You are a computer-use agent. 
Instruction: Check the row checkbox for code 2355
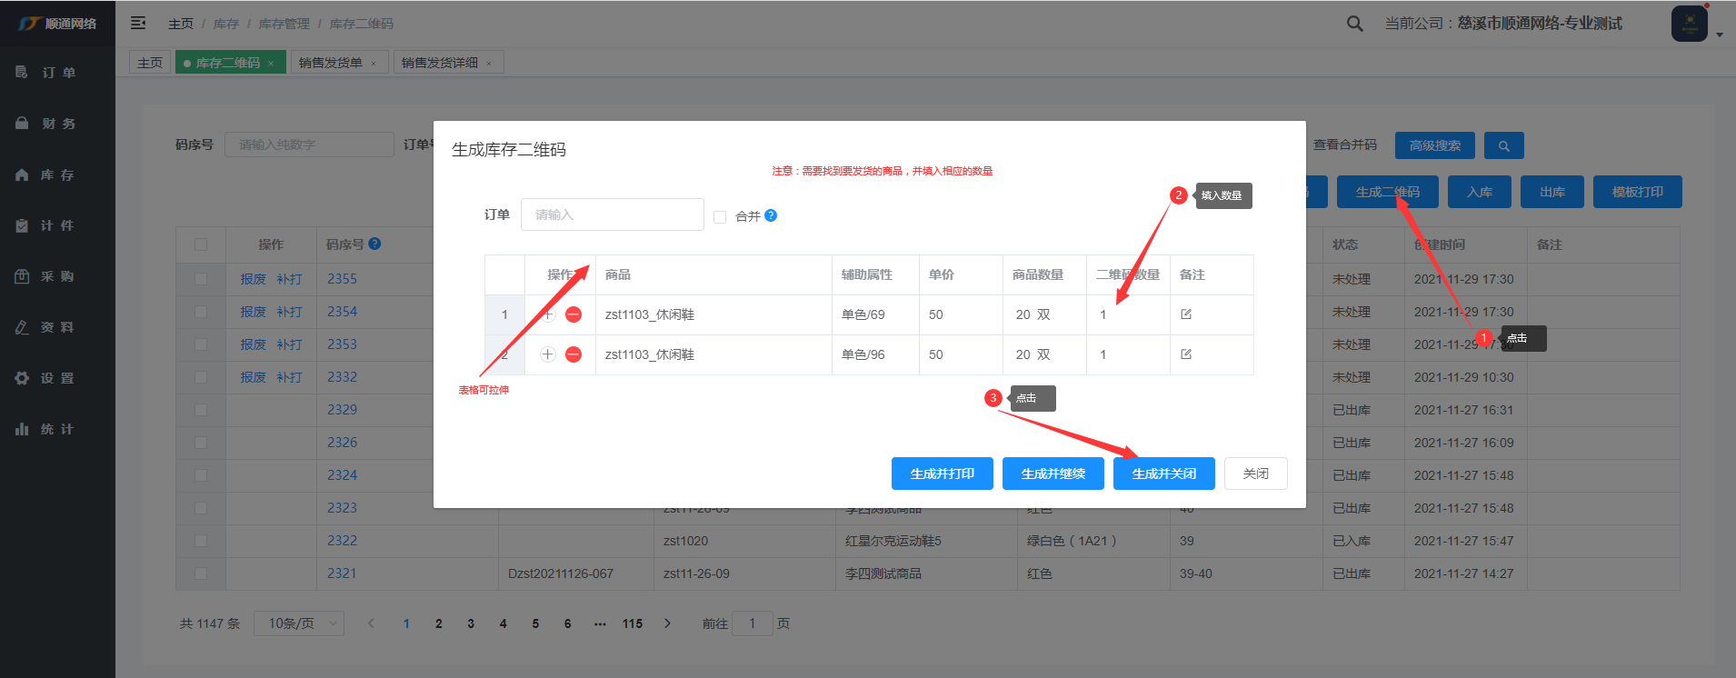click(201, 279)
